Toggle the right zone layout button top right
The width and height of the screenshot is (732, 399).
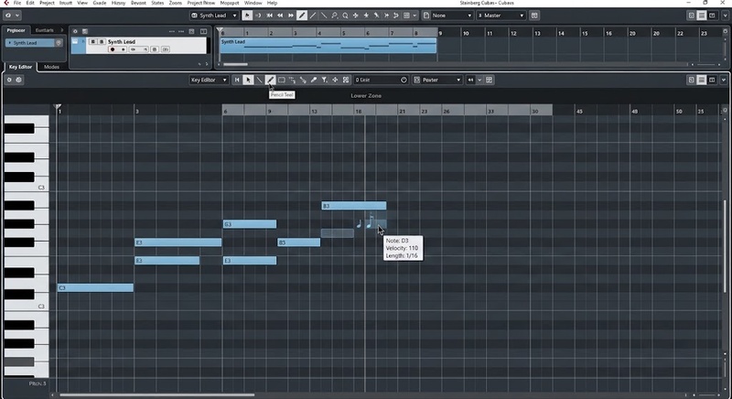click(x=712, y=16)
